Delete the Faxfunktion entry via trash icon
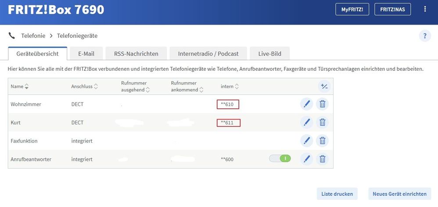This screenshot has width=438, height=207. coord(322,141)
